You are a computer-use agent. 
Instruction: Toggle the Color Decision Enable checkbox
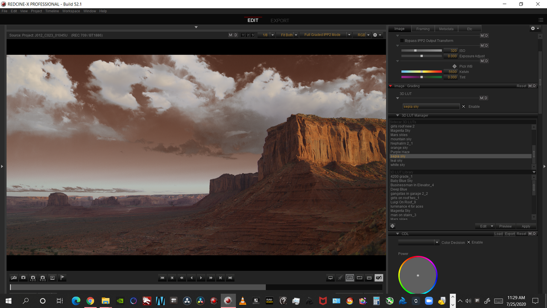click(x=469, y=242)
